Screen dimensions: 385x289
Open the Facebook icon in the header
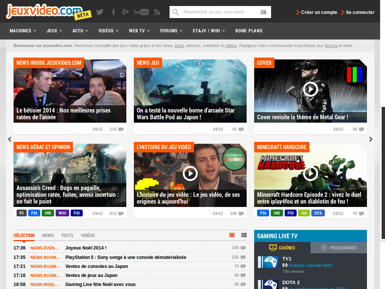[114, 12]
